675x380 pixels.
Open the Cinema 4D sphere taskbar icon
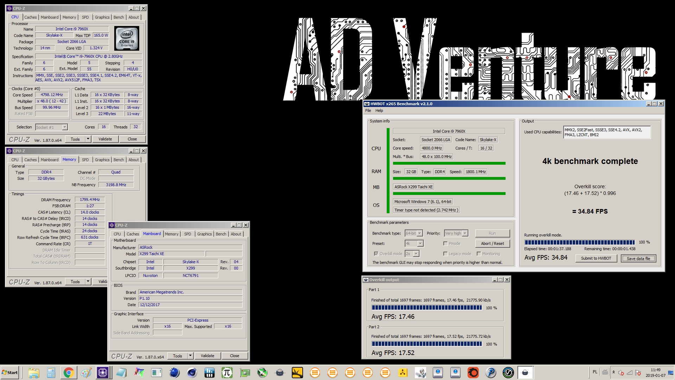tap(192, 373)
